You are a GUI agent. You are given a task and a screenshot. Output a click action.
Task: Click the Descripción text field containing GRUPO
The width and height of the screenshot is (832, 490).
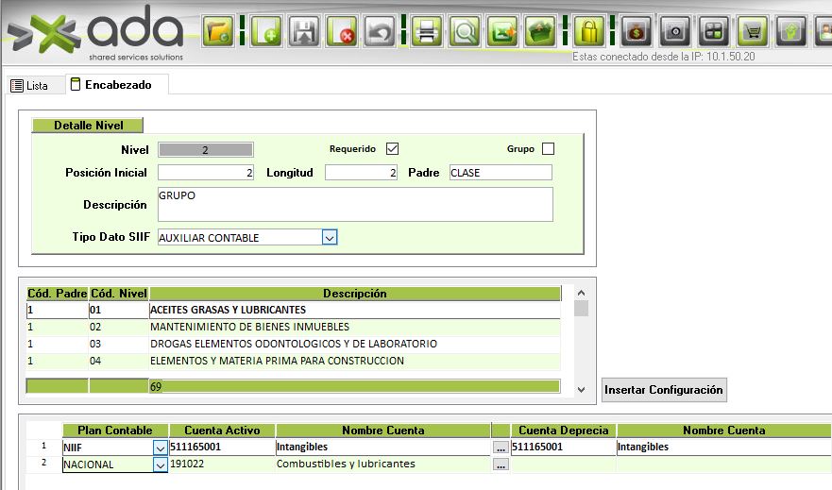pyautogui.click(x=354, y=204)
